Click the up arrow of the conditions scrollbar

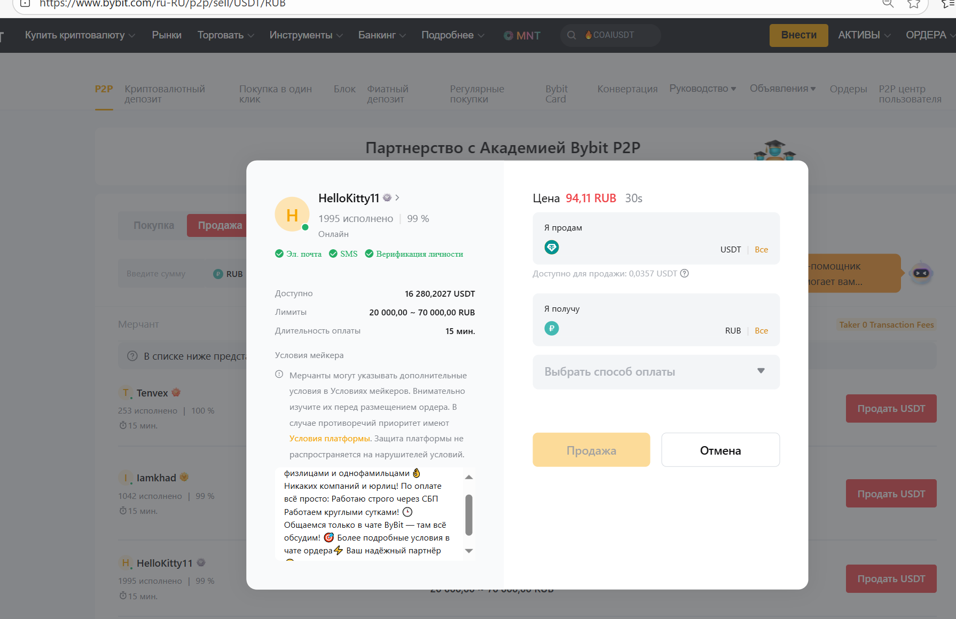point(469,477)
